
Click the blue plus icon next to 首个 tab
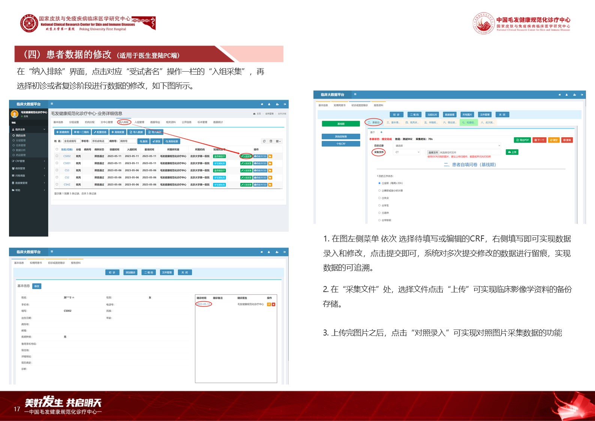click(381, 132)
